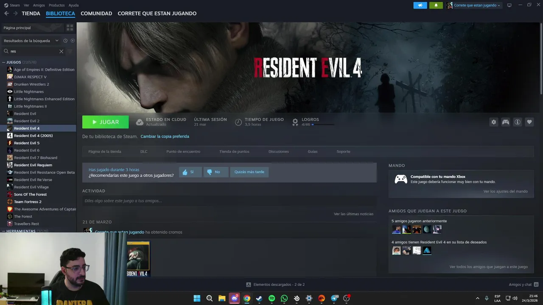This screenshot has width=543, height=305.
Task: Click the achievements gear icon next to Logros
Action: [295, 122]
